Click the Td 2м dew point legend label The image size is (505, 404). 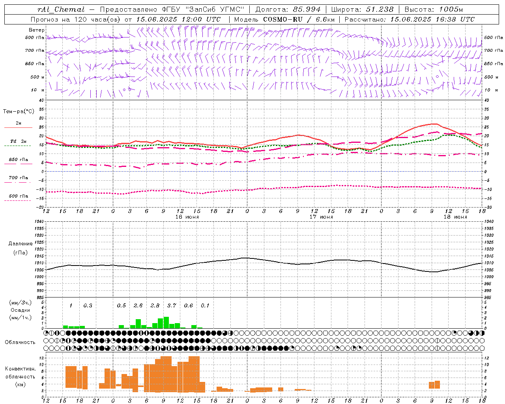(x=19, y=141)
